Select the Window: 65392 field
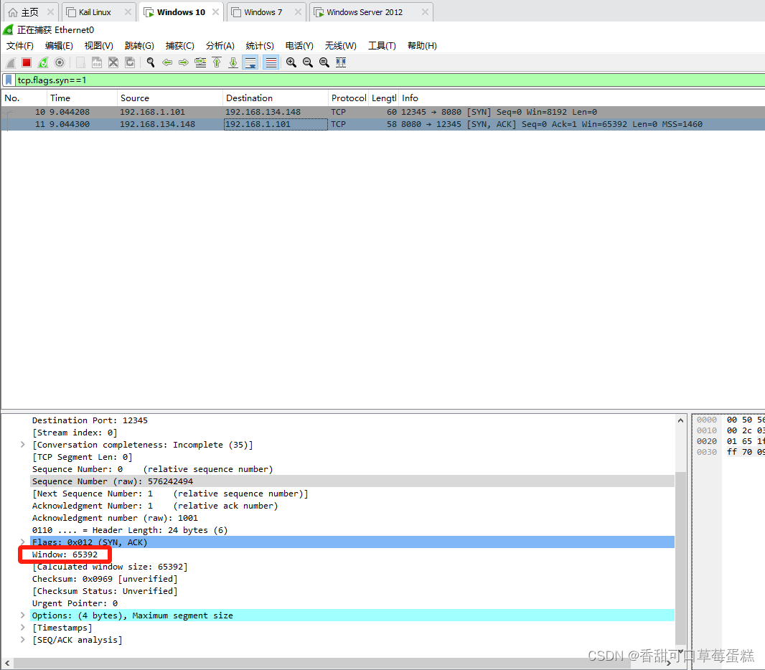The width and height of the screenshot is (765, 670). point(63,554)
